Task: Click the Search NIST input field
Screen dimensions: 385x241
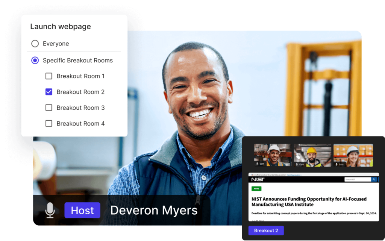Action: coord(357,179)
